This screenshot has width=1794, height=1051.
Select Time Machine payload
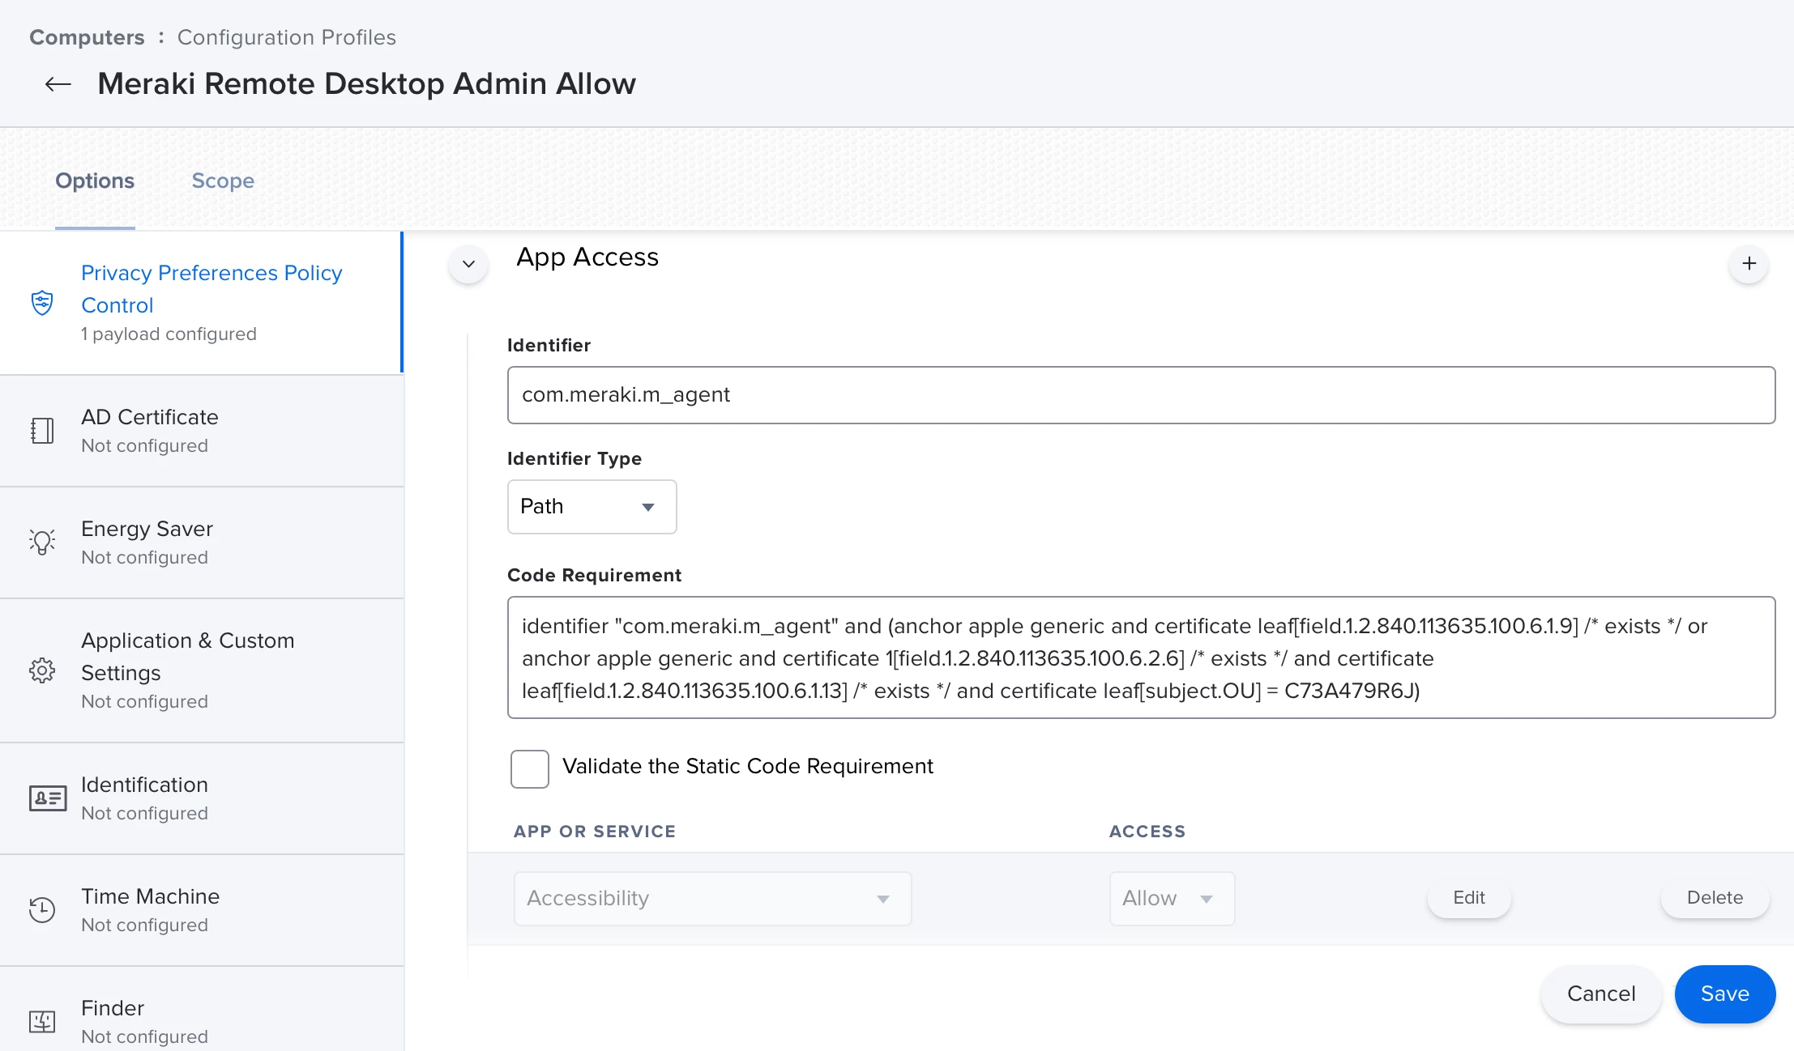pyautogui.click(x=201, y=910)
